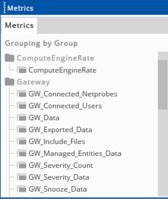This screenshot has height=199, width=168.
Task: Click the icon next to GW_Connected_Netprobes
Action: tap(21, 94)
